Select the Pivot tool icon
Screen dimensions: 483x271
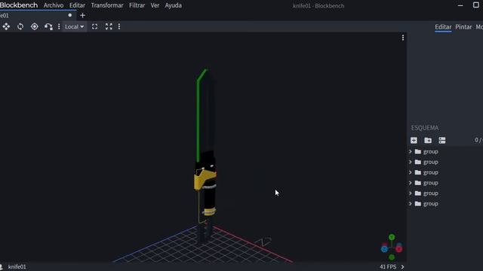(x=35, y=27)
